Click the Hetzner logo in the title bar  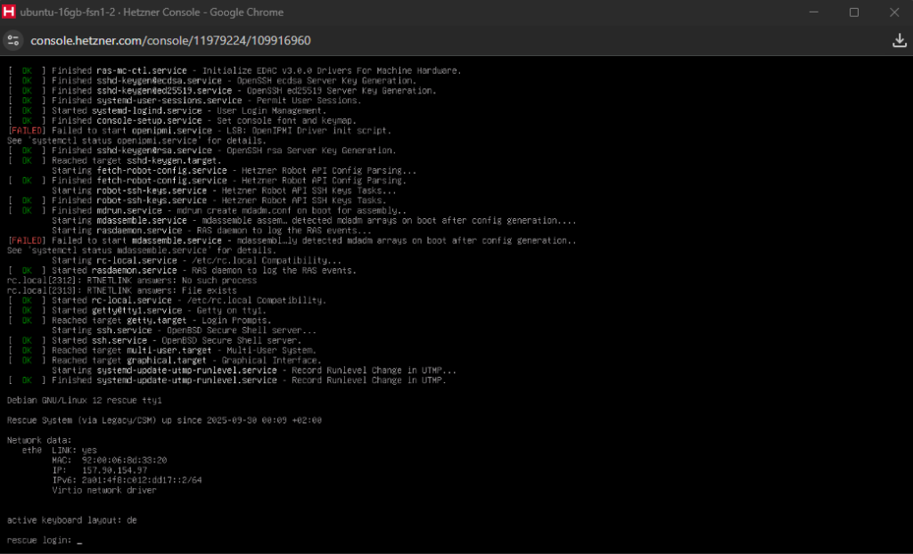pyautogui.click(x=10, y=12)
